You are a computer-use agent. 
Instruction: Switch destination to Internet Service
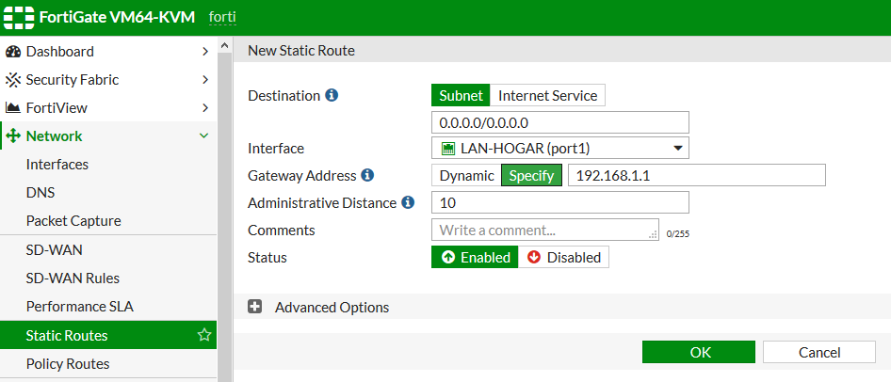547,95
